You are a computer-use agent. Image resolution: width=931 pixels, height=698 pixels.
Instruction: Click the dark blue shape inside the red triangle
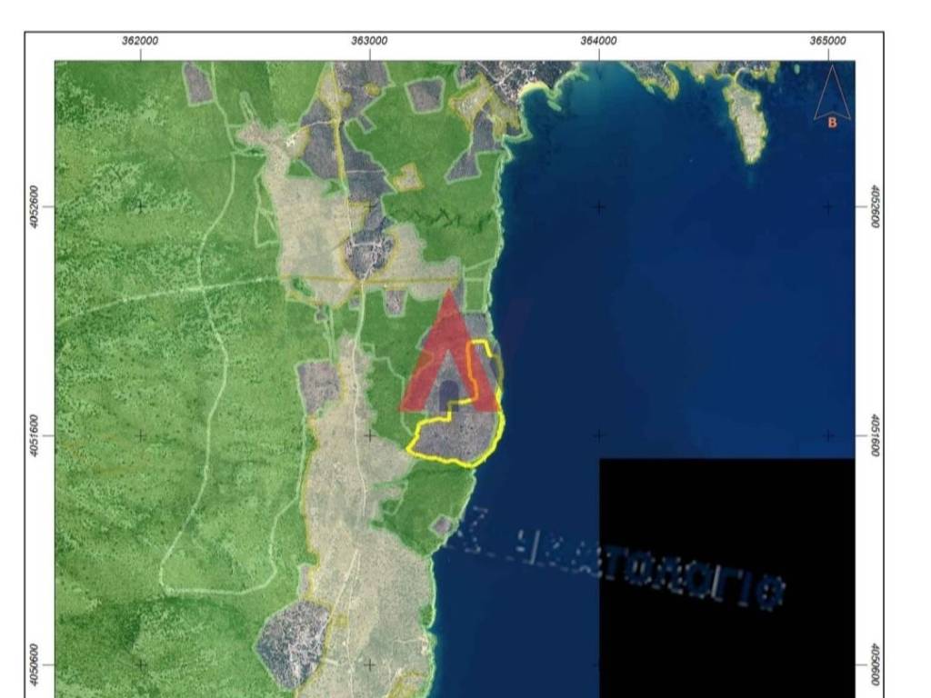click(449, 394)
